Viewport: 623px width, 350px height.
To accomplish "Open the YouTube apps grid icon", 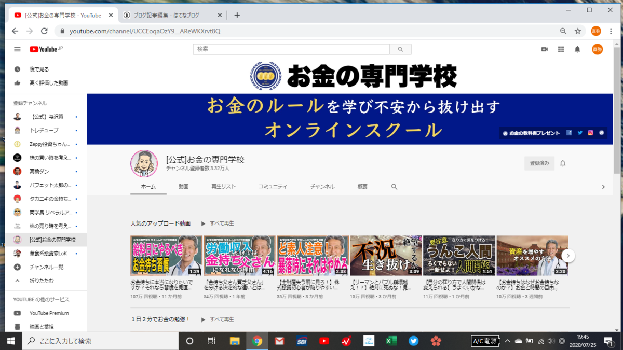I will pyautogui.click(x=561, y=49).
